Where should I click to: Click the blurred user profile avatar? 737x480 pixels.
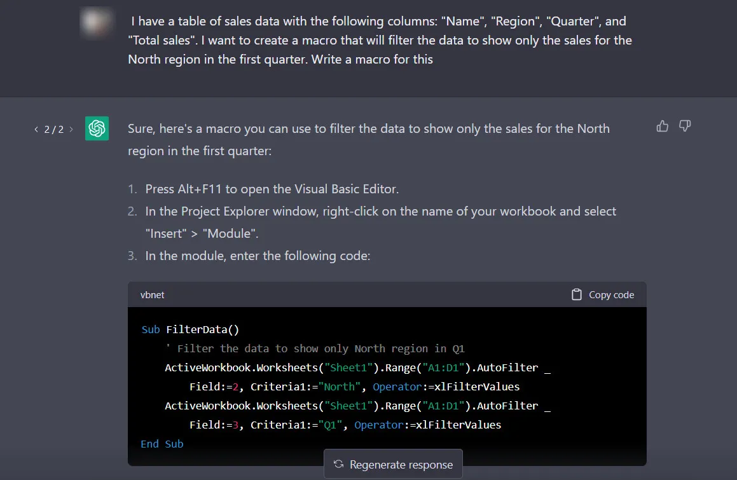(x=97, y=22)
